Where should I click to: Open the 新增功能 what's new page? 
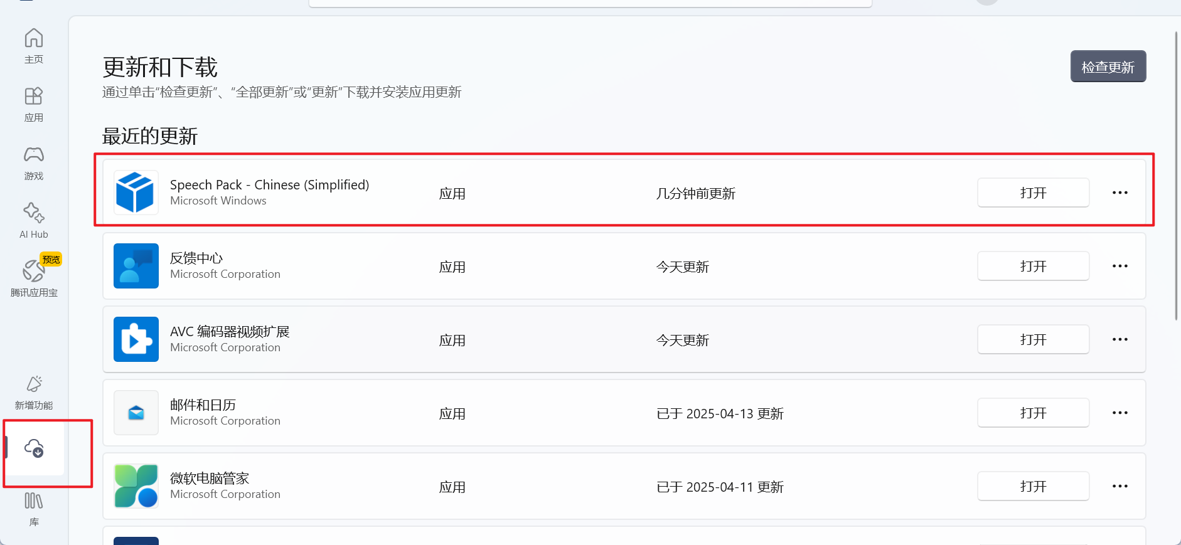34,392
